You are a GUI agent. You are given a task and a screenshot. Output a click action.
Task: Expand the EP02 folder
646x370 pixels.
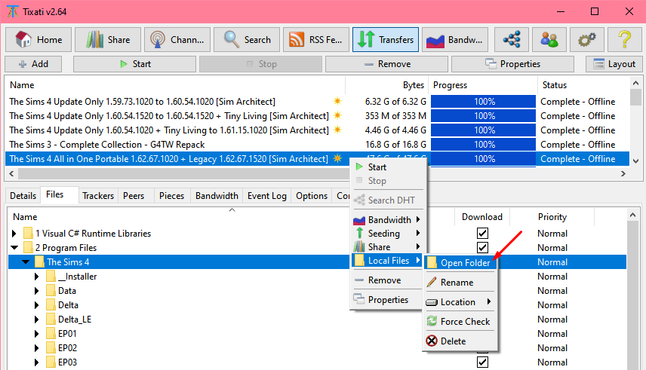tap(37, 348)
